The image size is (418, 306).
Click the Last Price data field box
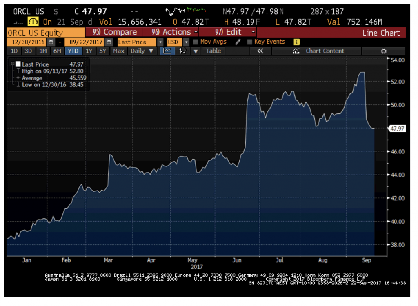137,42
